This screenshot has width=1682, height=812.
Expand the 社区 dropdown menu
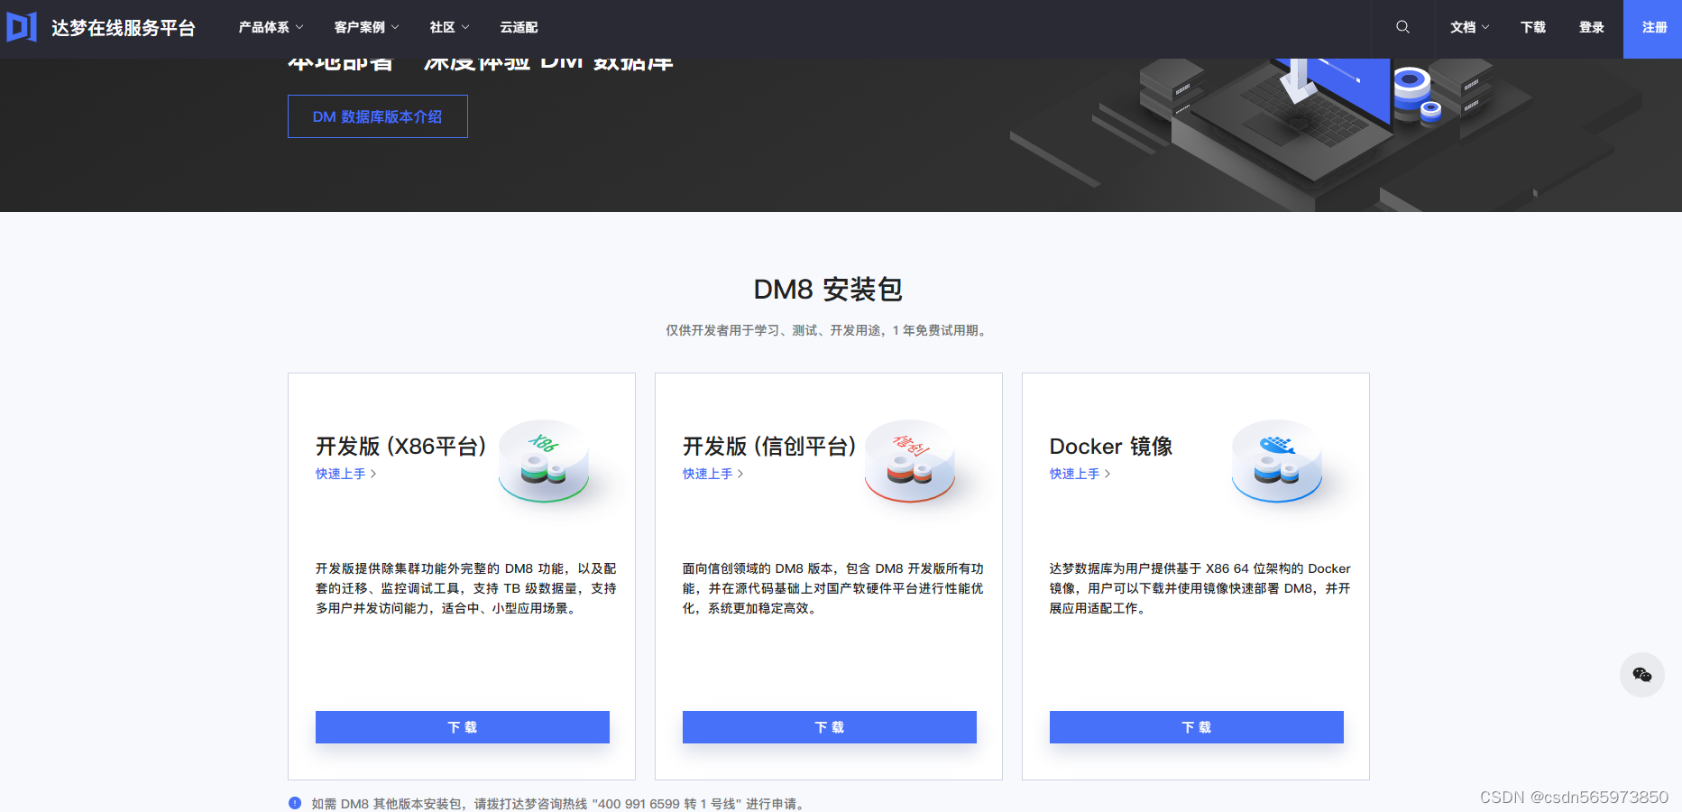tap(449, 28)
